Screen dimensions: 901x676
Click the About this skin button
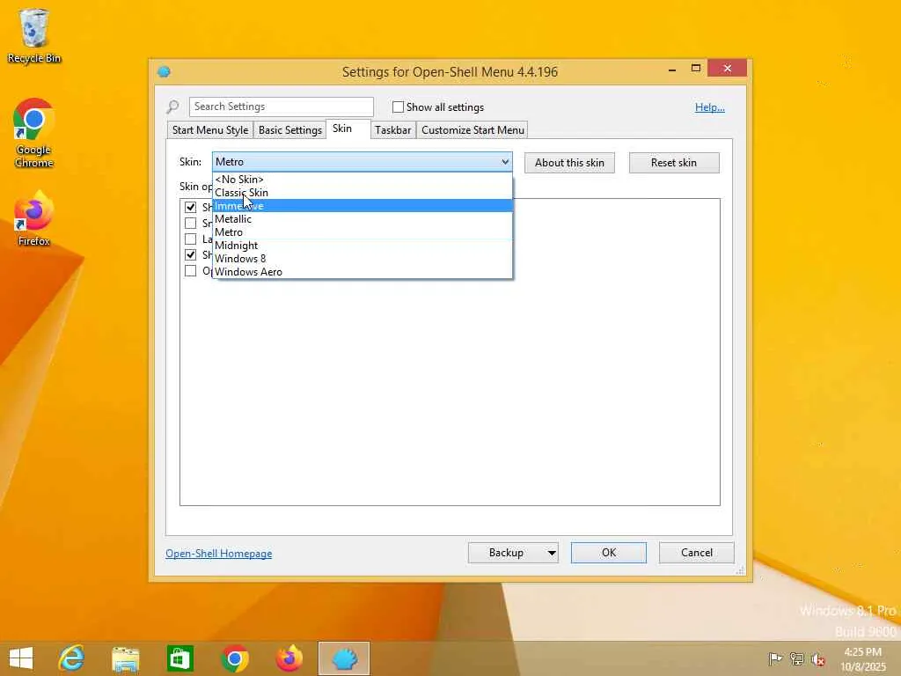pyautogui.click(x=569, y=163)
